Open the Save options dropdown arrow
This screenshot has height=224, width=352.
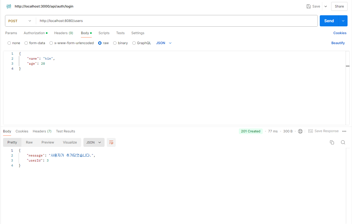tap(326, 6)
